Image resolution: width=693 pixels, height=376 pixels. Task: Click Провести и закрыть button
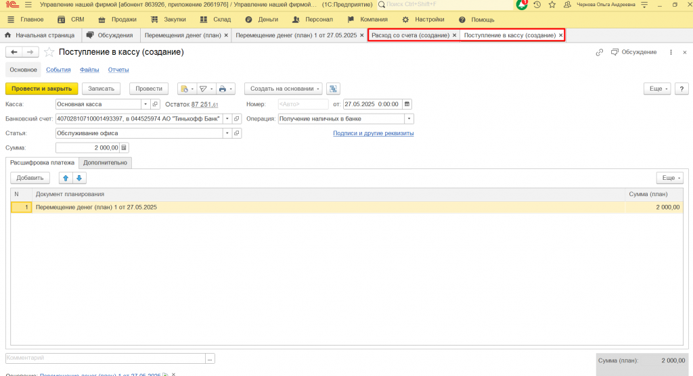click(41, 89)
